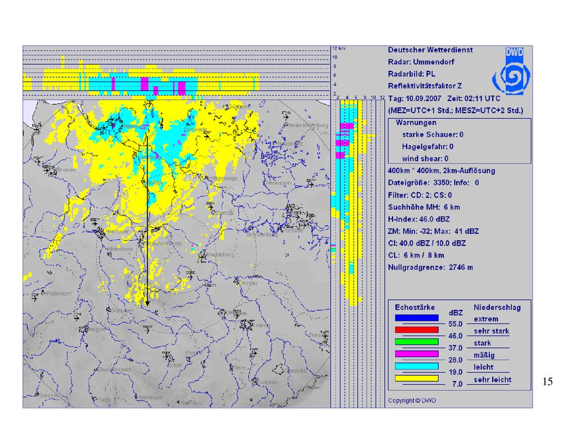The width and height of the screenshot is (576, 432).
Task: Click 'H-Index: 46.0 dBZ' entry
Action: (418, 219)
